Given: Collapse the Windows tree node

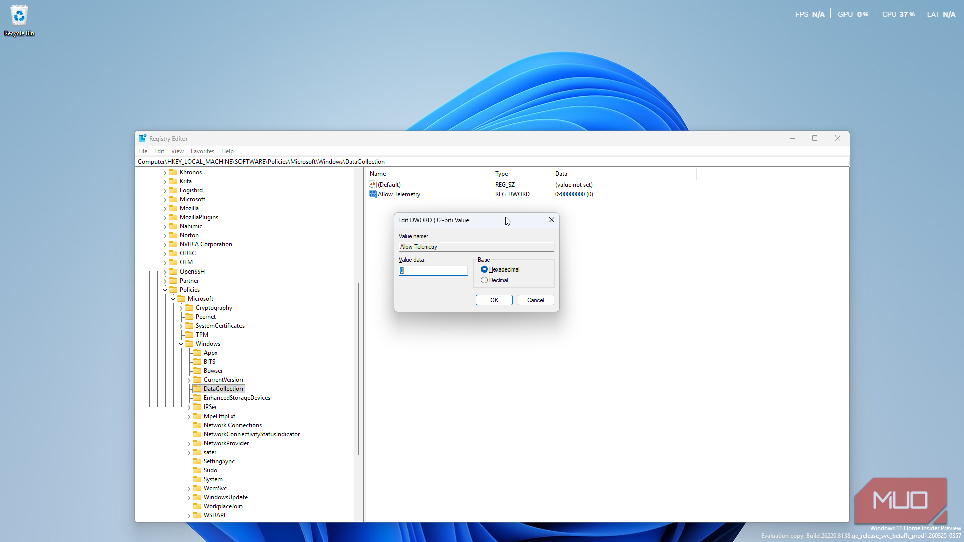Looking at the screenshot, I should 181,344.
